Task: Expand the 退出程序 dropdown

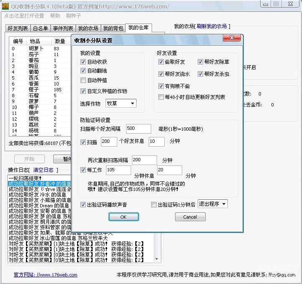Action: coord(212,204)
